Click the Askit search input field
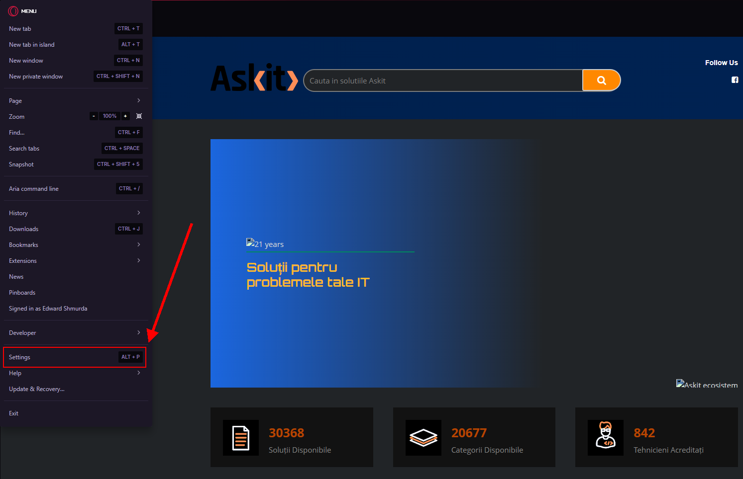This screenshot has height=479, width=743. [443, 80]
